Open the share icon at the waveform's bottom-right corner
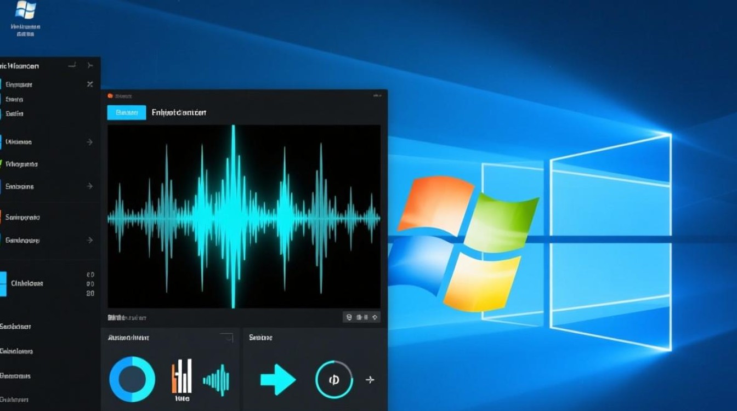 375,317
